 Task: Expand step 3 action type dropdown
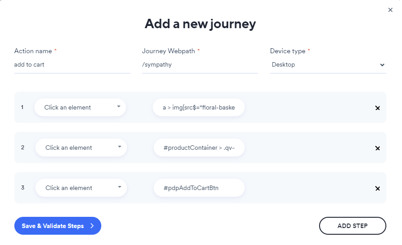coord(81,188)
